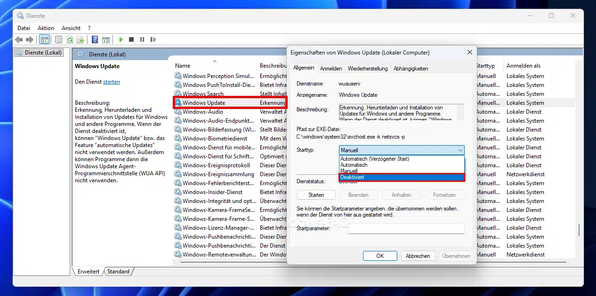Switch to the Abhängigkeiten tab
Image resolution: width=596 pixels, height=296 pixels.
point(411,69)
